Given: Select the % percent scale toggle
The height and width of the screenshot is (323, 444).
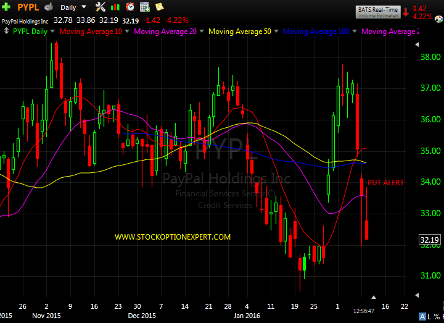Looking at the screenshot, I should (x=437, y=316).
